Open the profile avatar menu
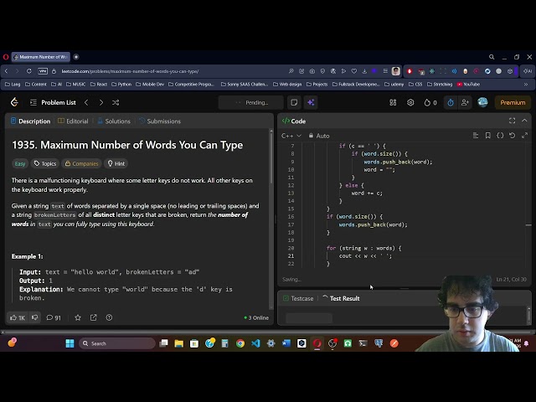 coord(482,102)
